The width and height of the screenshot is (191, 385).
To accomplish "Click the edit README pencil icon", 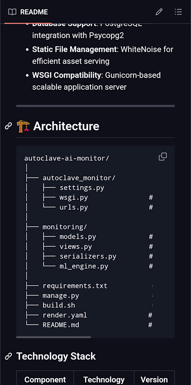I will point(159,12).
